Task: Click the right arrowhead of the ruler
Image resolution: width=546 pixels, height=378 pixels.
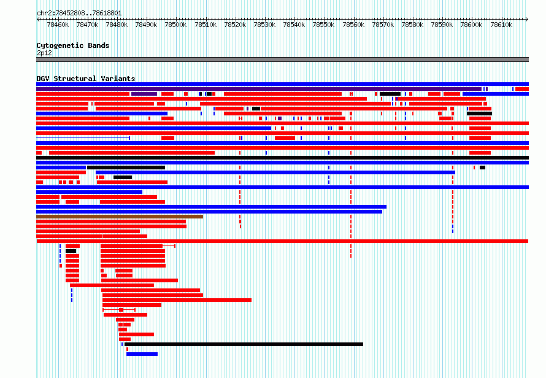Action: pos(527,19)
